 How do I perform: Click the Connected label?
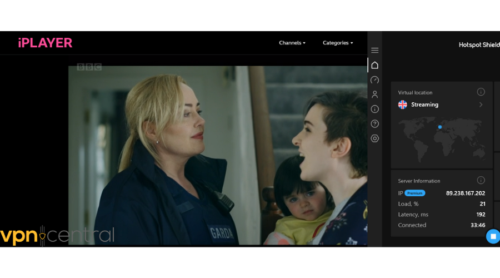point(412,225)
